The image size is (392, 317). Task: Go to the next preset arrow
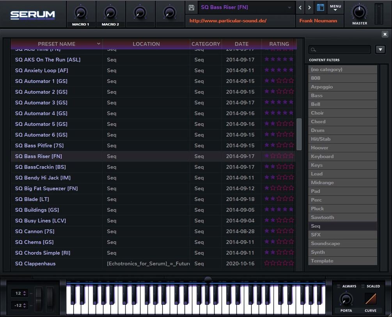(309, 7)
